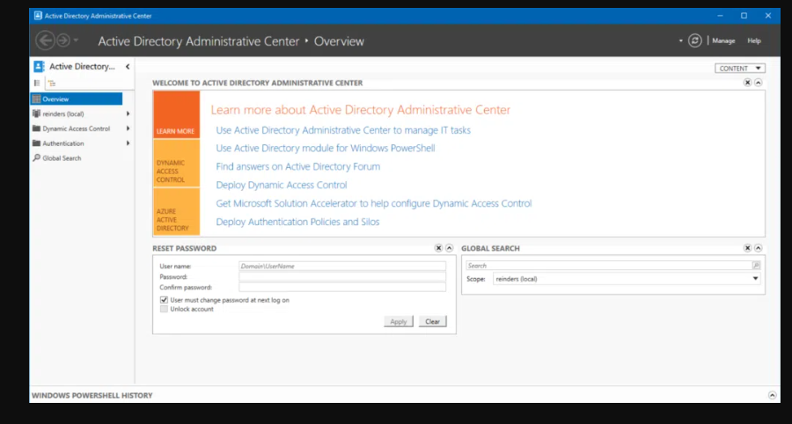Collapse the Global Search tile
The height and width of the screenshot is (424, 792).
coord(759,249)
